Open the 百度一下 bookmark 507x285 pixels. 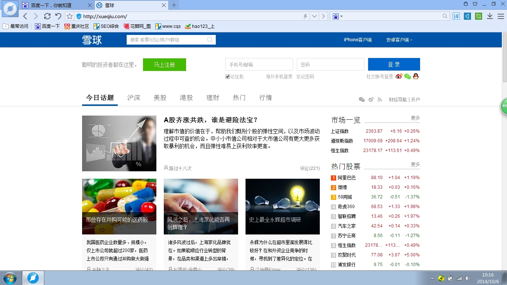48,26
